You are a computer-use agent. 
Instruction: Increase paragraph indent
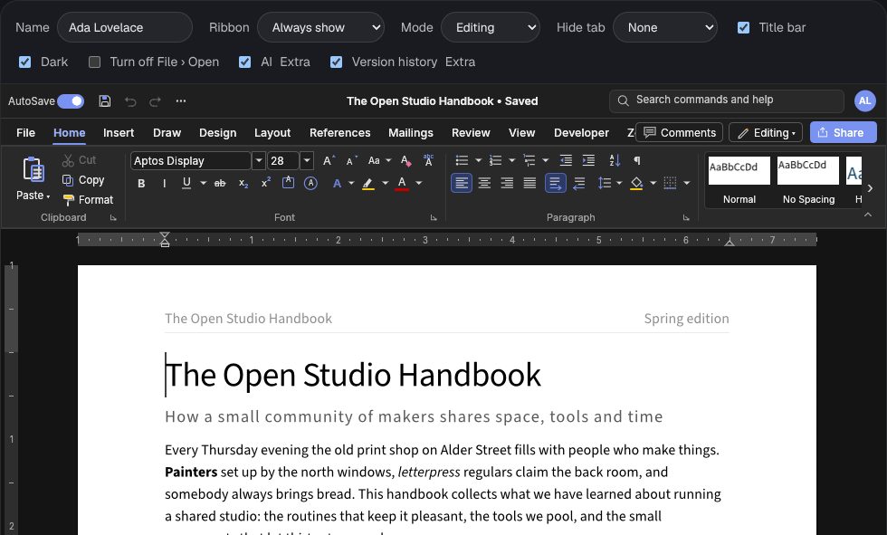[x=588, y=160]
